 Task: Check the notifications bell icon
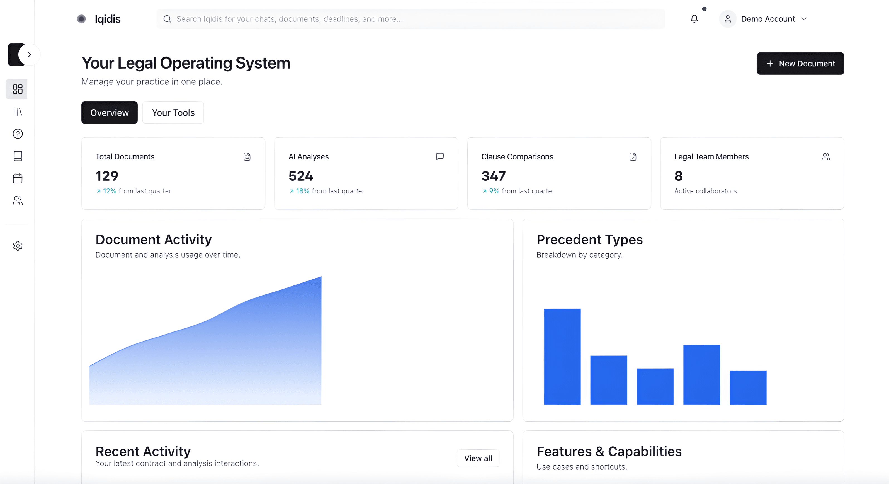point(694,19)
